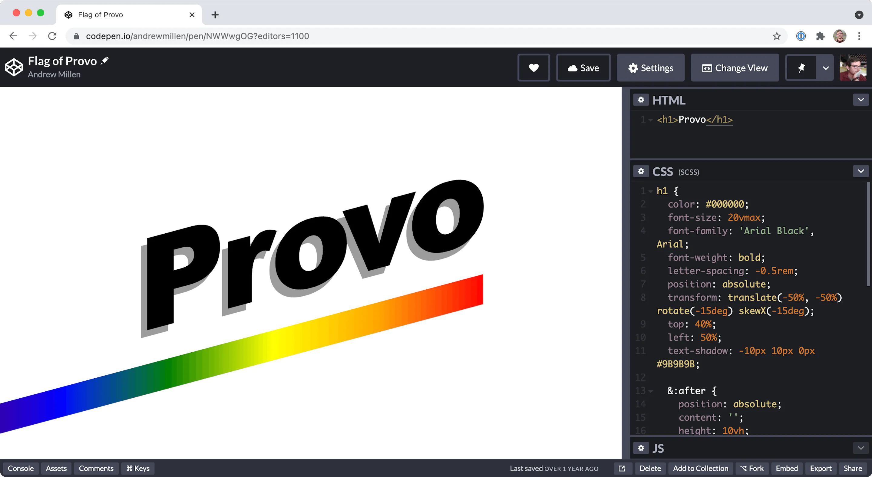Screen dimensions: 872x477
Task: Open the pen in a new window from the footer icon
Action: pos(622,468)
